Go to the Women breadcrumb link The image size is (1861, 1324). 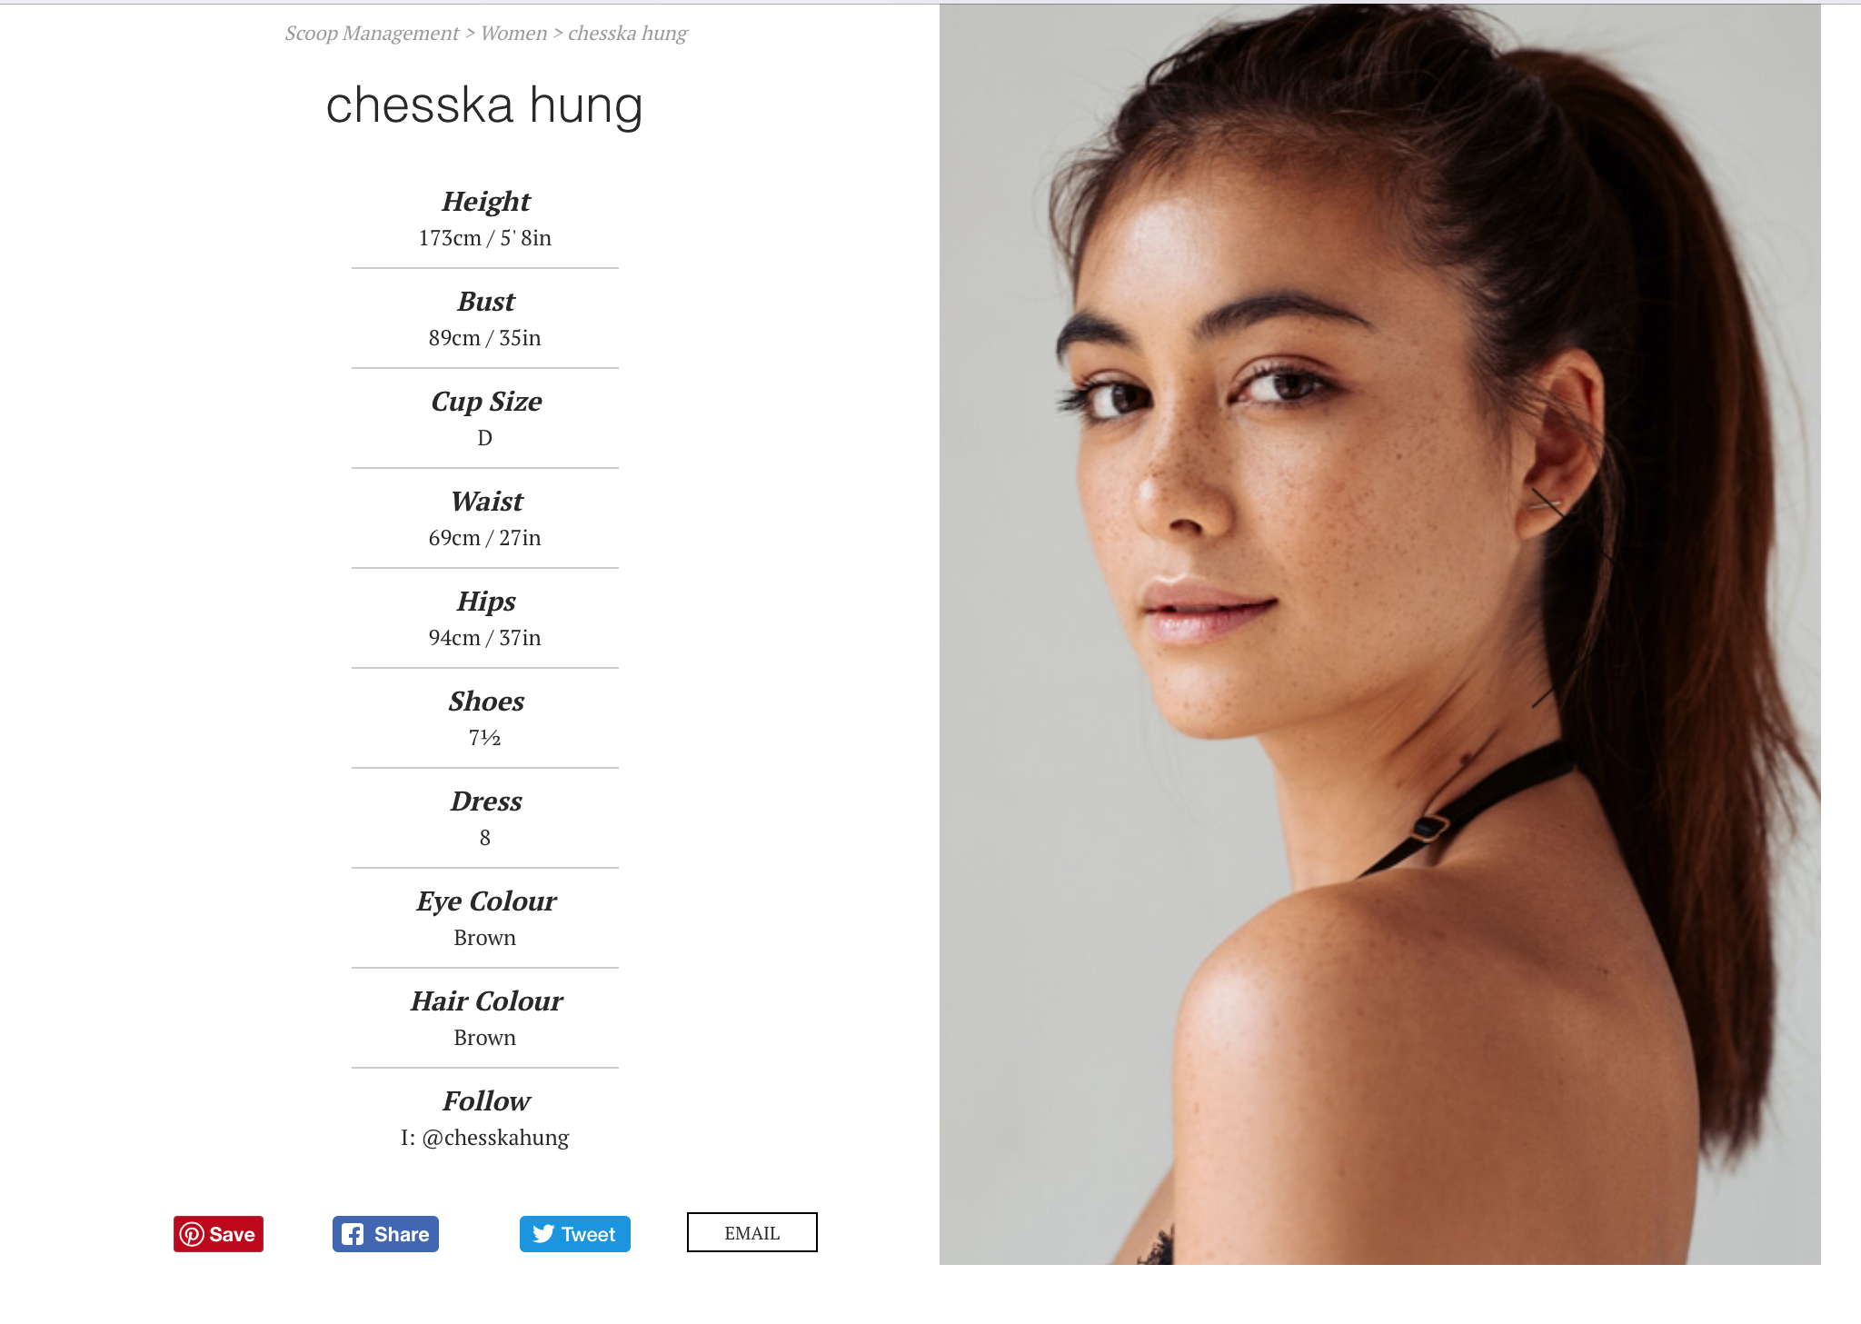tap(514, 34)
